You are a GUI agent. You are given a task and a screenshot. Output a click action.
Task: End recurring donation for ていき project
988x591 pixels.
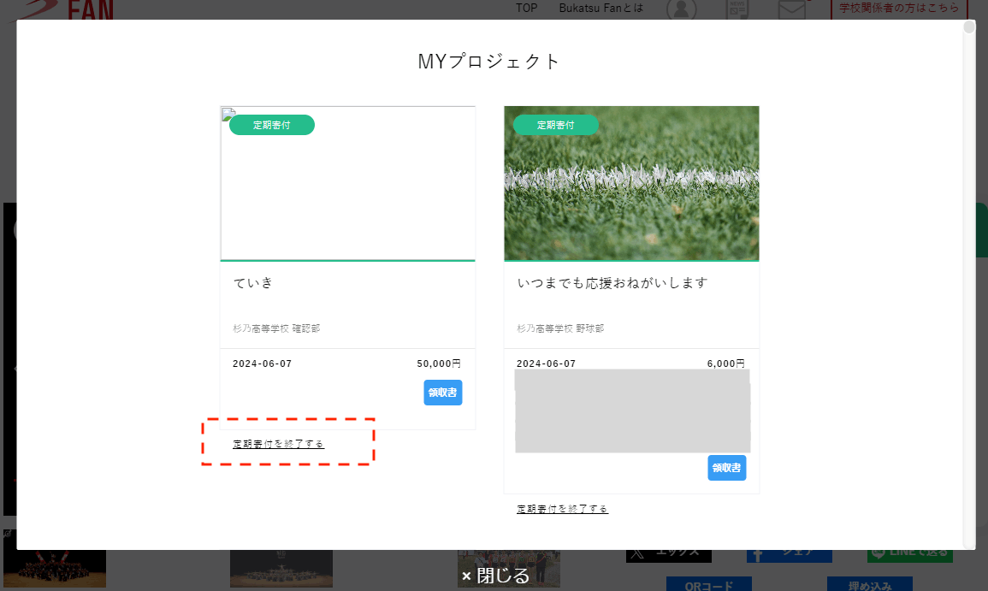tap(279, 444)
